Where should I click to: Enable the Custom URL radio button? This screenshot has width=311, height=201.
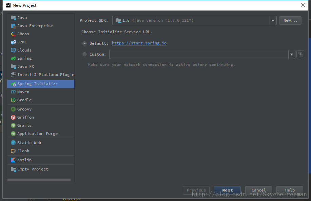coord(85,54)
